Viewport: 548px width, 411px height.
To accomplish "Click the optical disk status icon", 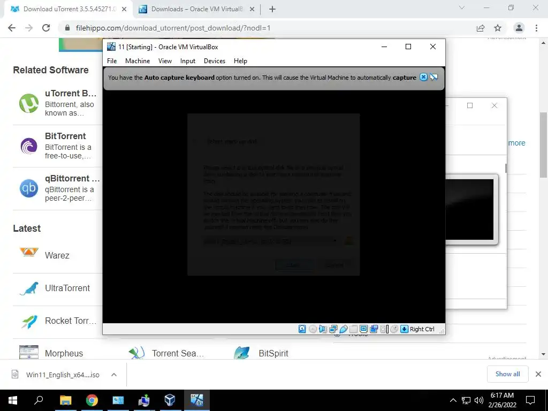I will point(313,329).
